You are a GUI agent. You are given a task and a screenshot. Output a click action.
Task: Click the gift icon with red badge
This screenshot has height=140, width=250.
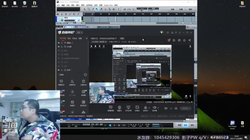point(169,40)
